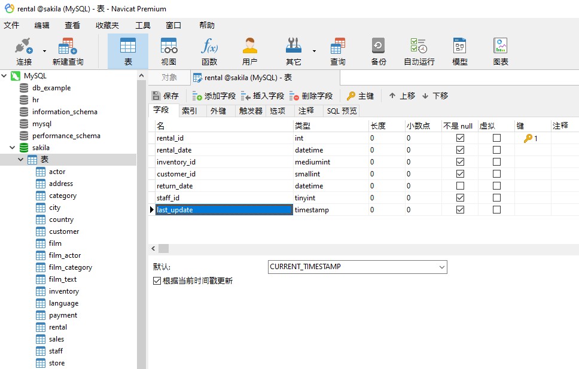
Task: Open the dropdown arrow next to 其它
Action: pyautogui.click(x=314, y=51)
